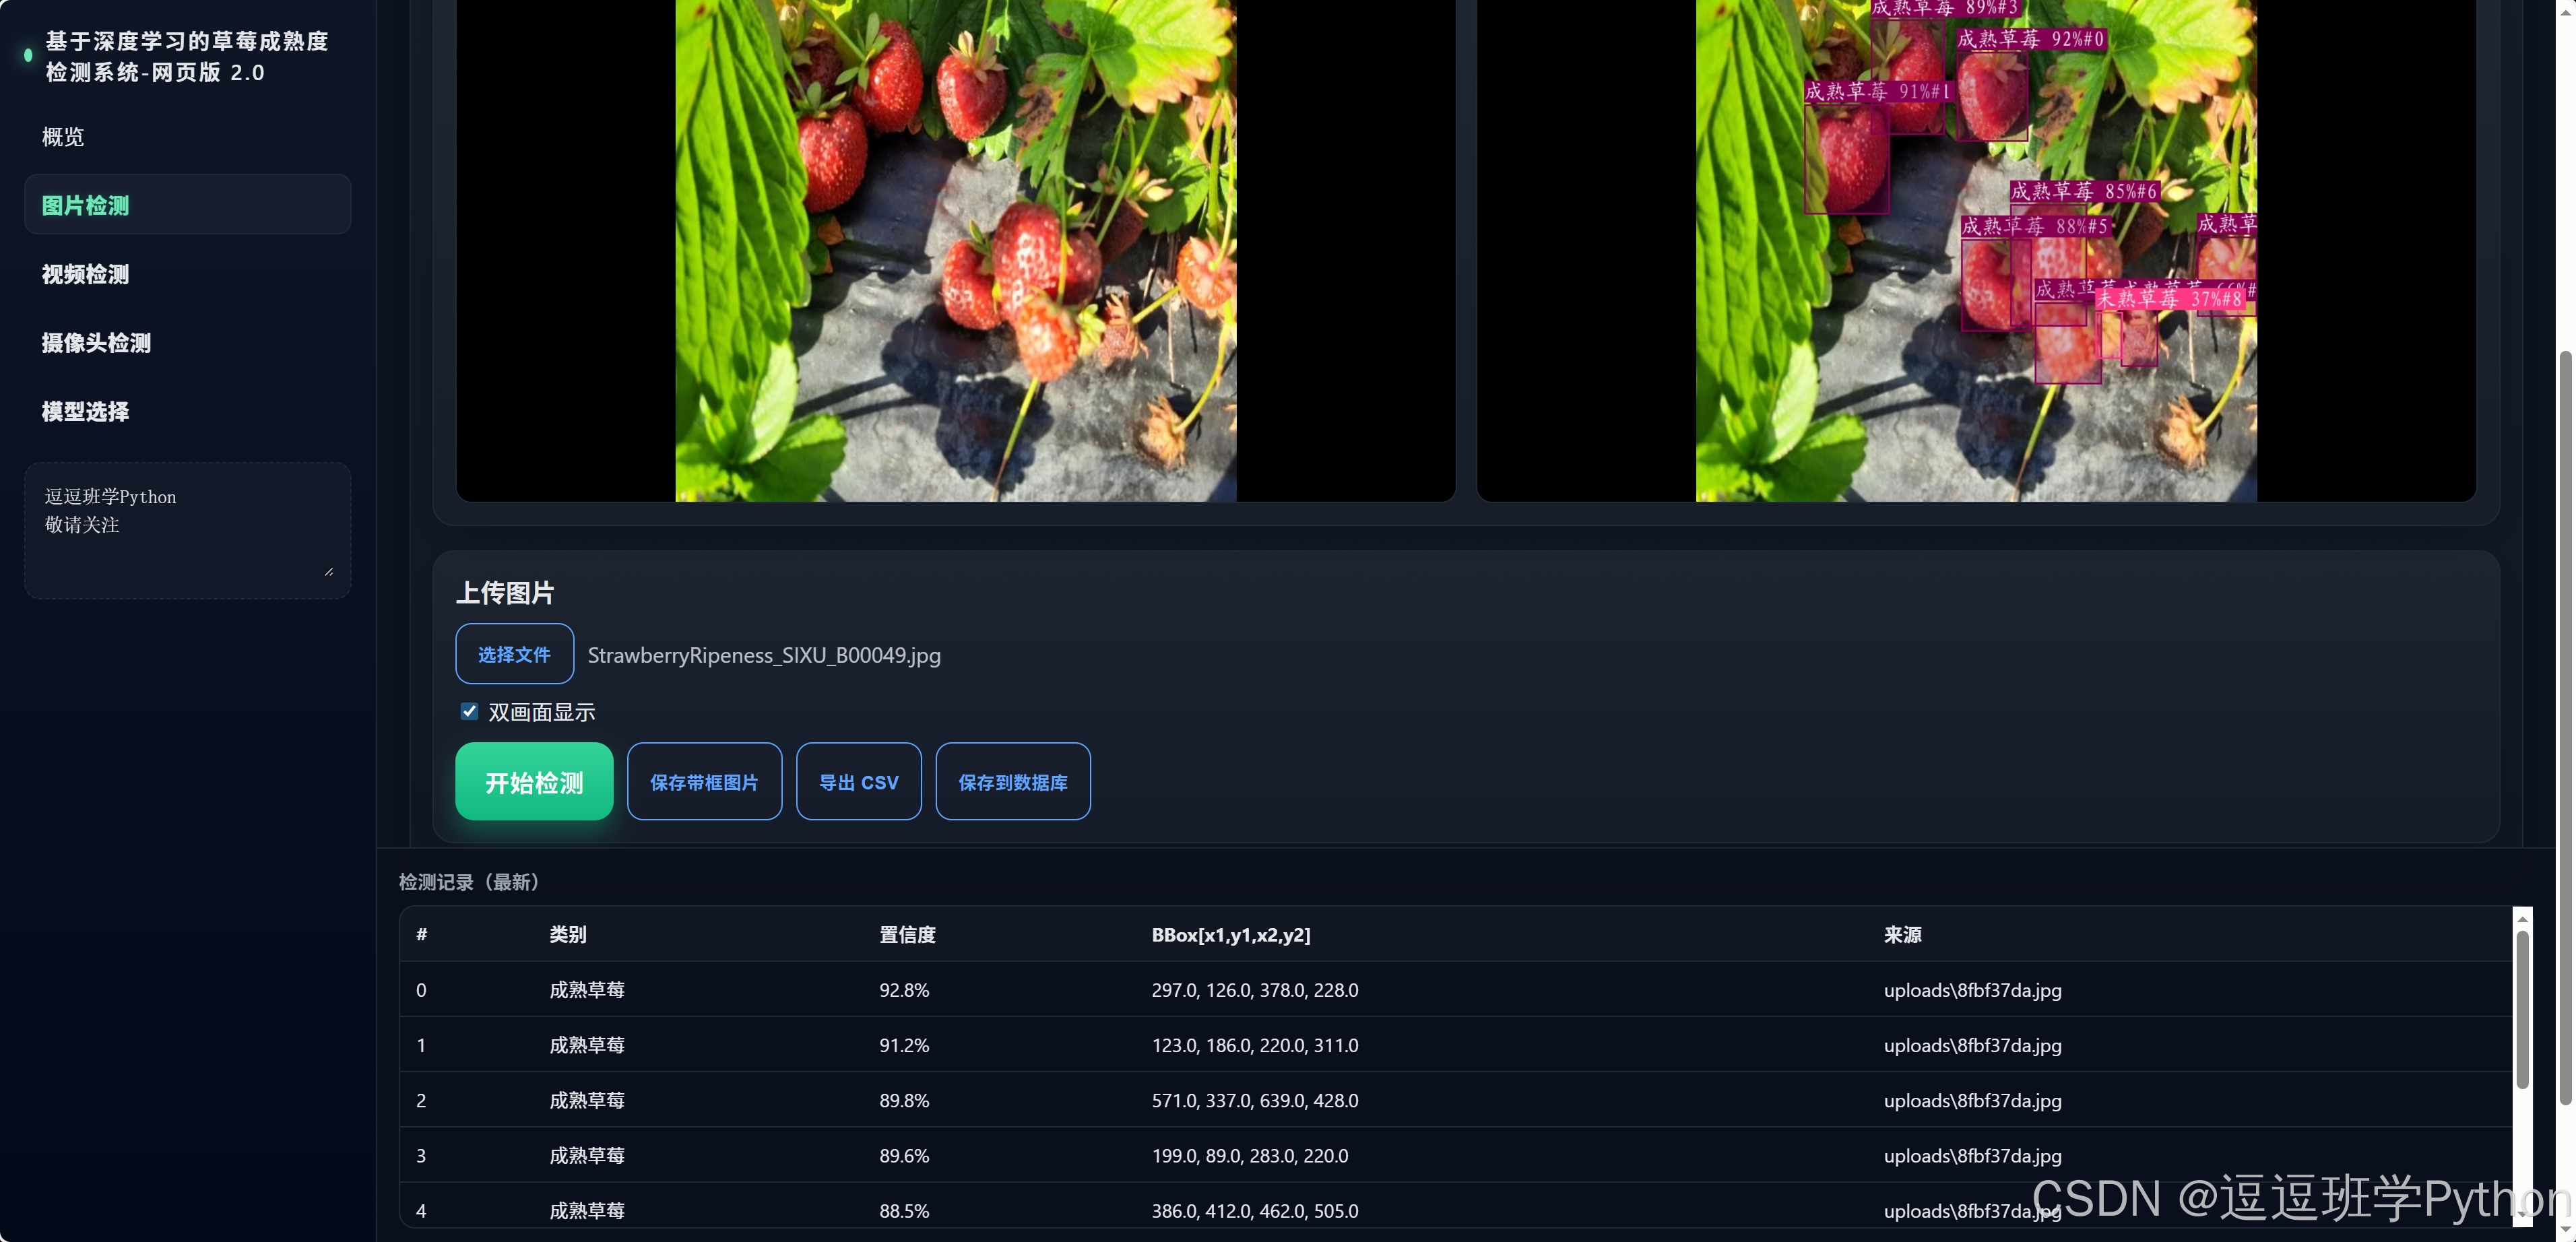The height and width of the screenshot is (1242, 2576).
Task: Click the green status dot by the title
Action: click(28, 56)
